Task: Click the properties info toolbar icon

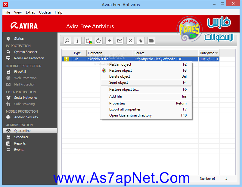Action: tap(77, 41)
